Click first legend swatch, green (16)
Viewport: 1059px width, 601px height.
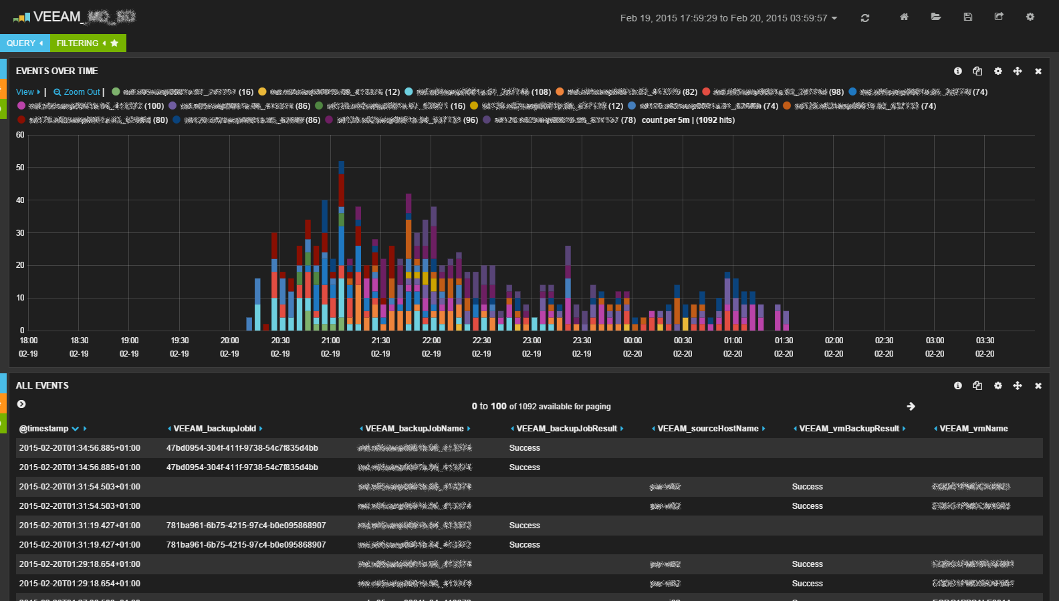coord(116,91)
